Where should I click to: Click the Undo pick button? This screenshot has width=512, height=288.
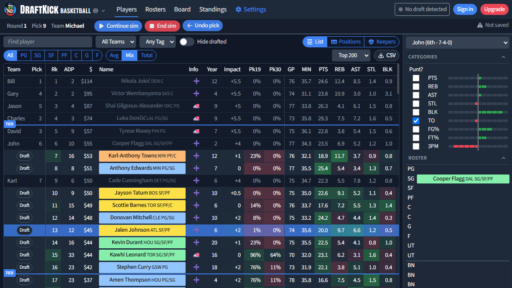203,26
